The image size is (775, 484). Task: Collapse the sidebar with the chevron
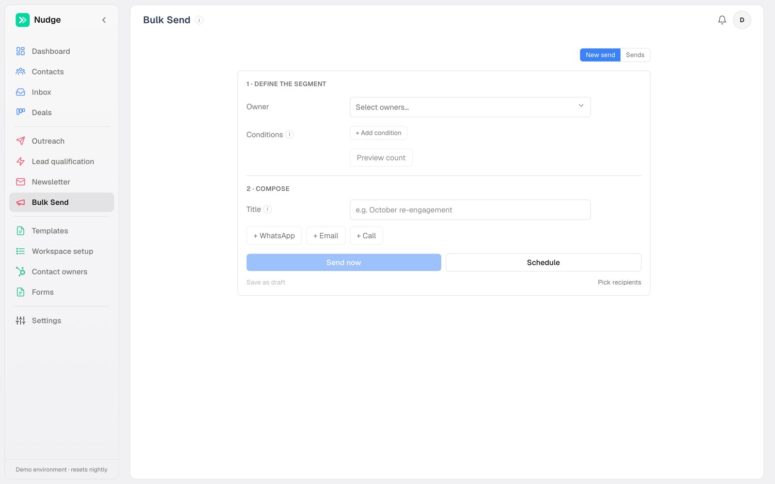click(104, 20)
